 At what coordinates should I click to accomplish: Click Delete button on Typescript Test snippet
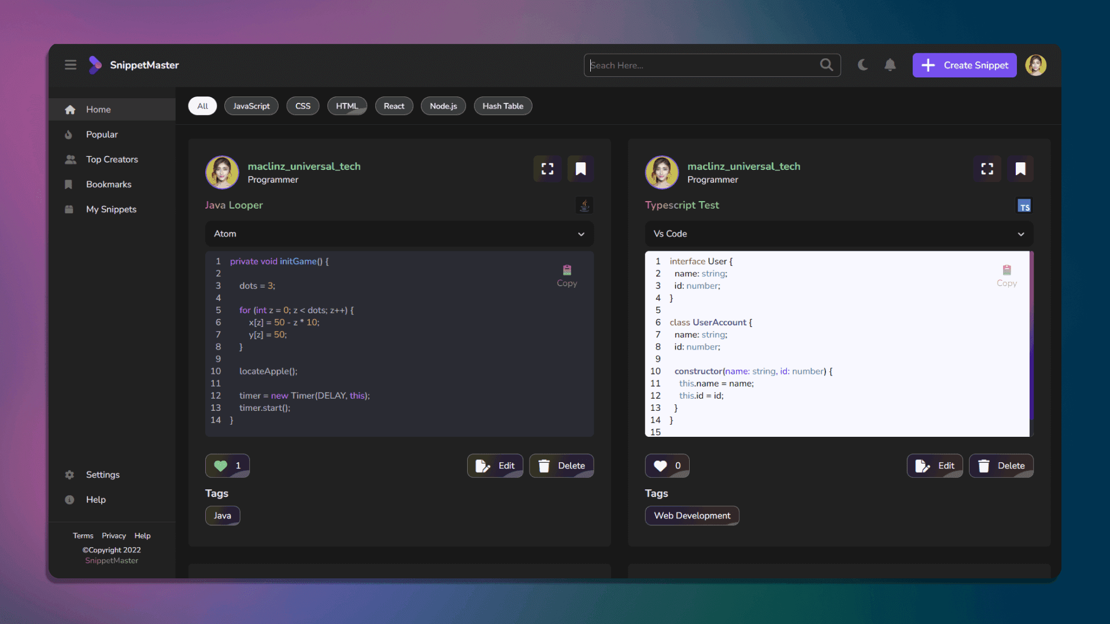click(1002, 466)
